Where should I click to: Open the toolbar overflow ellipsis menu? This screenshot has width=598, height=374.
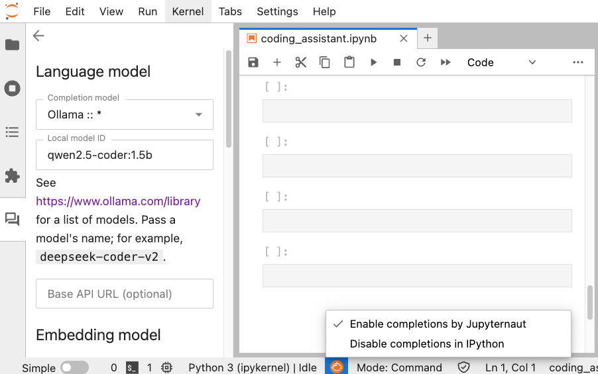click(577, 62)
